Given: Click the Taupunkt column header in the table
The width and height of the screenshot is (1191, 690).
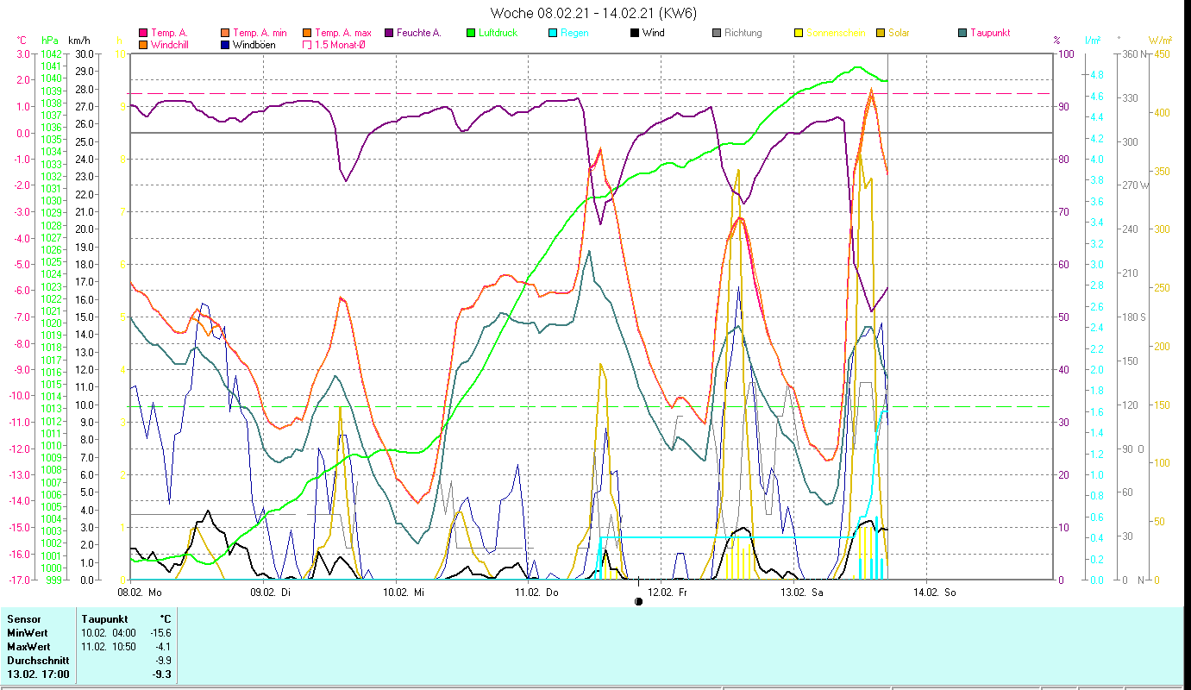Looking at the screenshot, I should point(105,619).
